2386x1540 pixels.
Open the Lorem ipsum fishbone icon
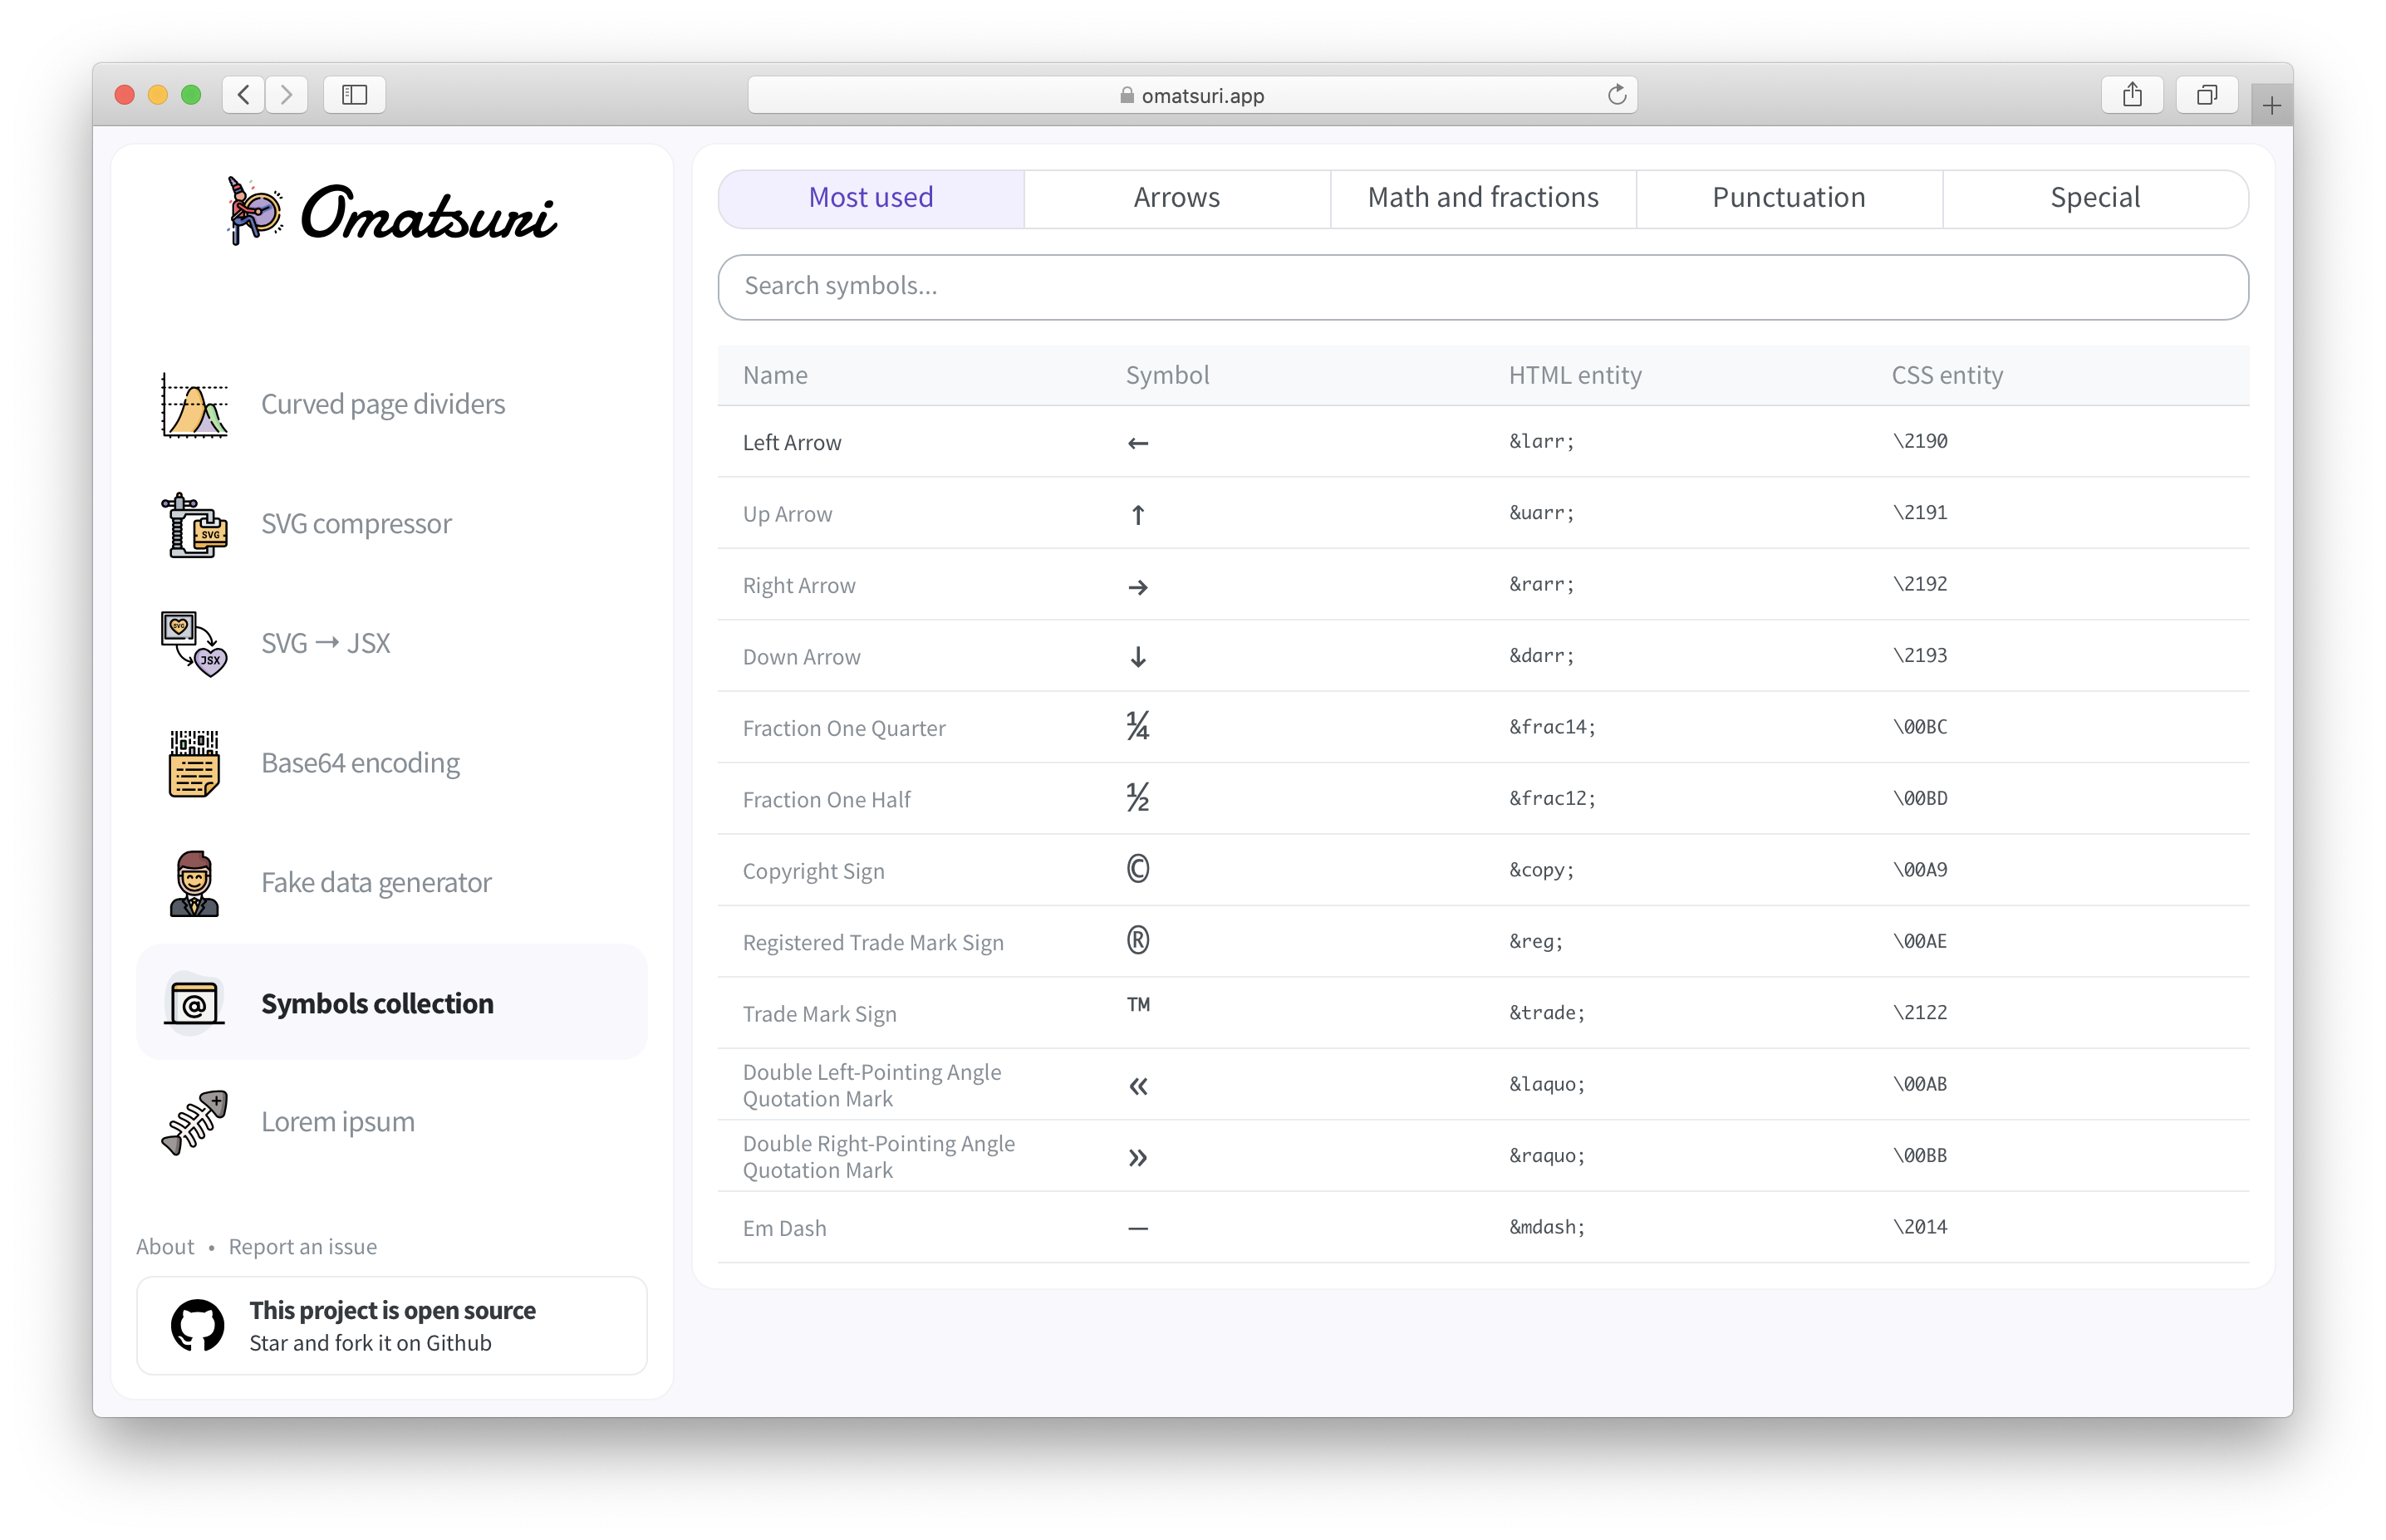click(x=194, y=1122)
